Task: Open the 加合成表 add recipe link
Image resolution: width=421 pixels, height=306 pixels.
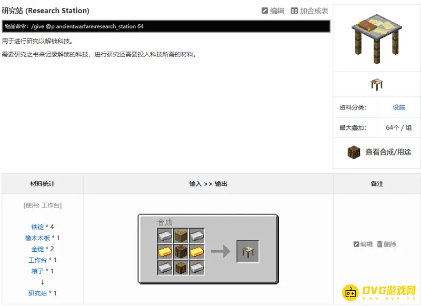Action: pyautogui.click(x=309, y=11)
